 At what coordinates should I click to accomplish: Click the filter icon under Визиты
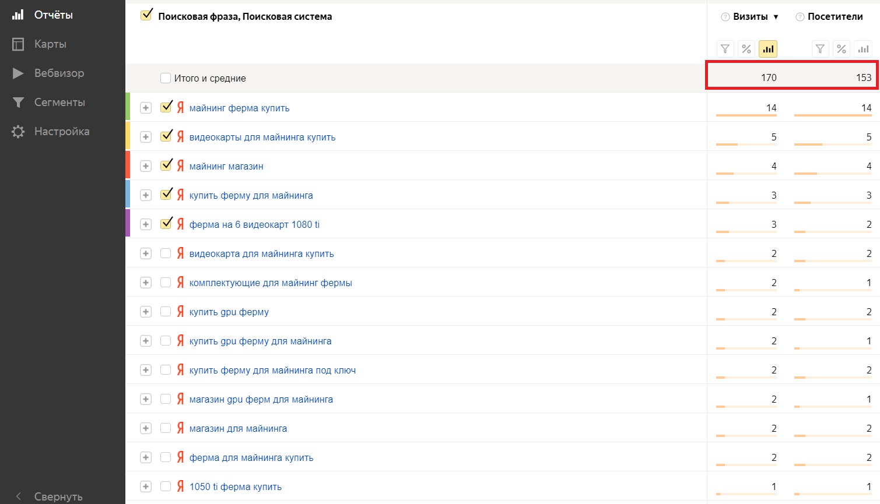tap(725, 49)
